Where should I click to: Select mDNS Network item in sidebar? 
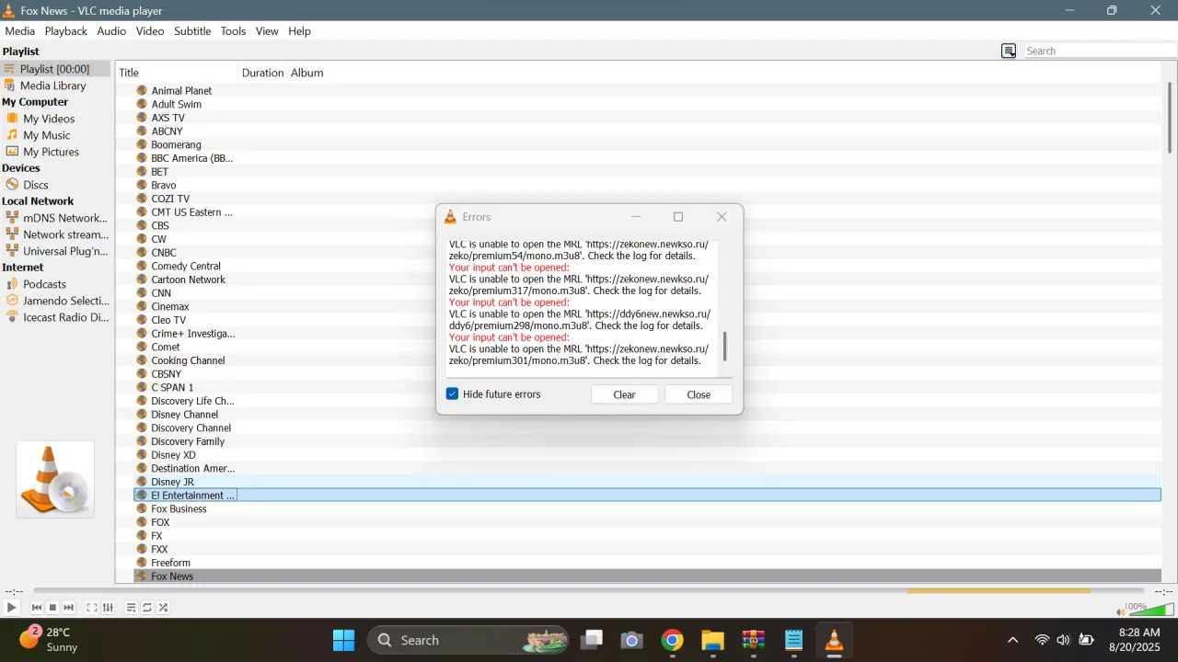[55, 218]
